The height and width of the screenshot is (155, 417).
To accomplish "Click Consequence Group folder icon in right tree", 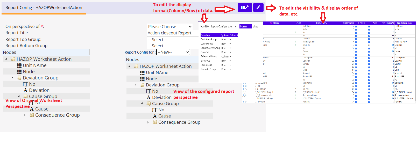I will (155, 122).
